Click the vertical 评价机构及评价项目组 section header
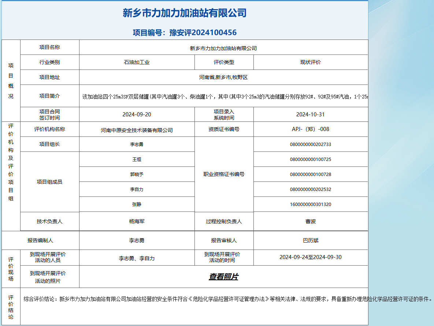Screen dimensions: 434x326 coord(11,162)
